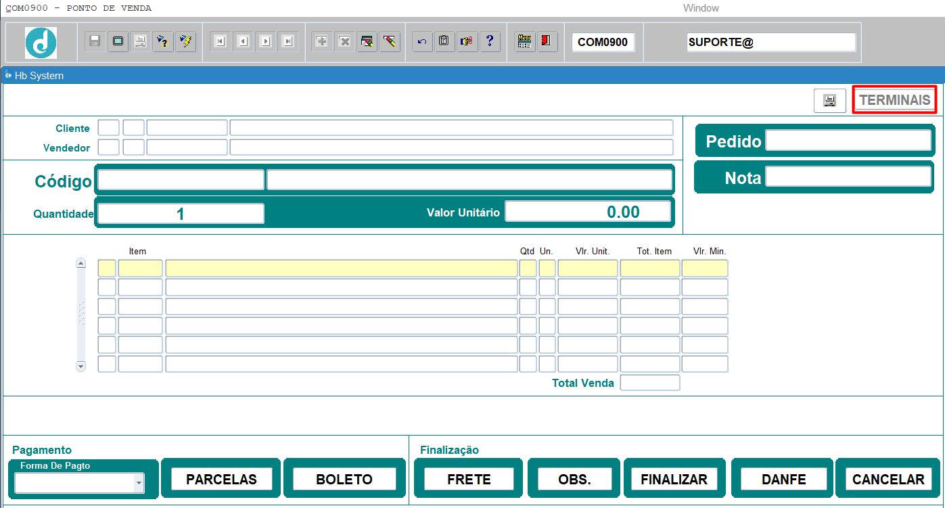
Task: Click the clipboard toolbar icon
Action: 444,42
